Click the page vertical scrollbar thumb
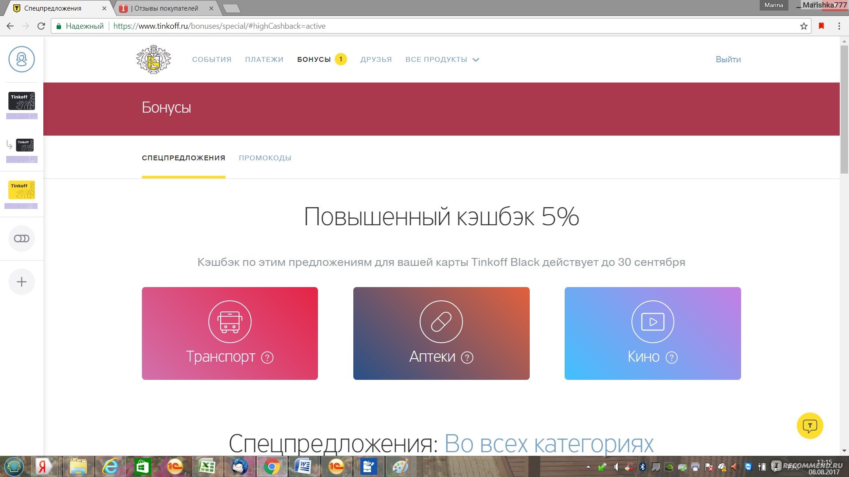 click(844, 109)
